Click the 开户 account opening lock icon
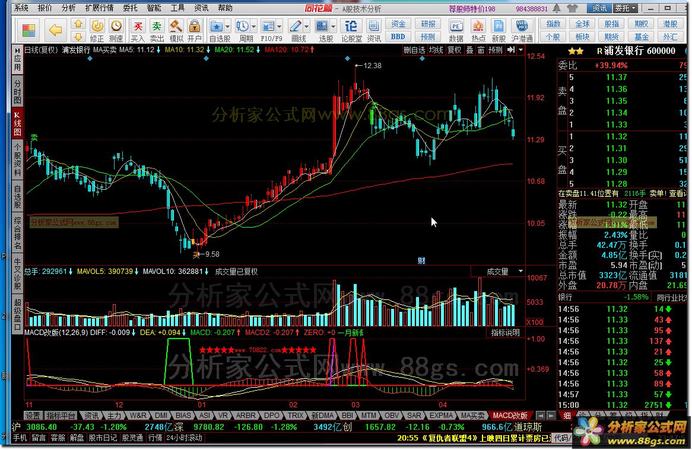Image resolution: width=692 pixels, height=450 pixels. [x=194, y=30]
